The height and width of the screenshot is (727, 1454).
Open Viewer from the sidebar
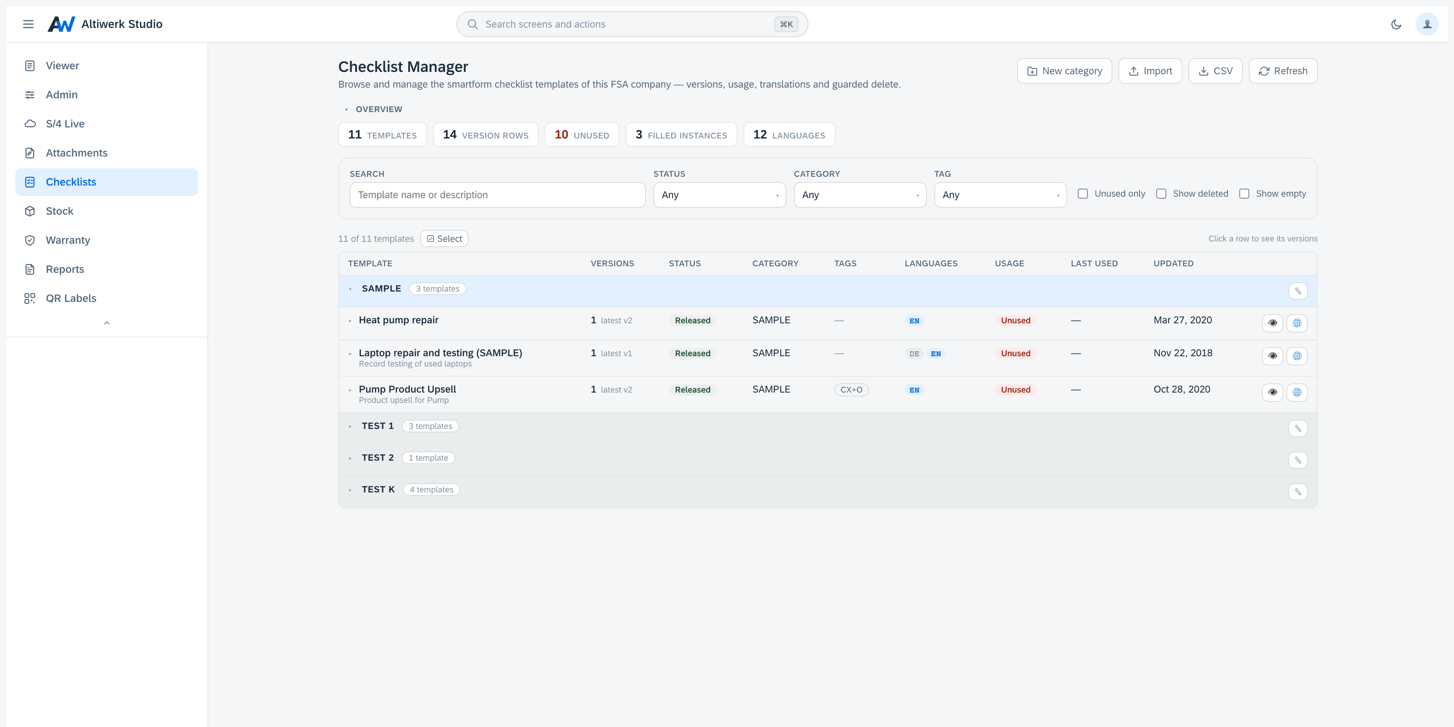(107, 65)
